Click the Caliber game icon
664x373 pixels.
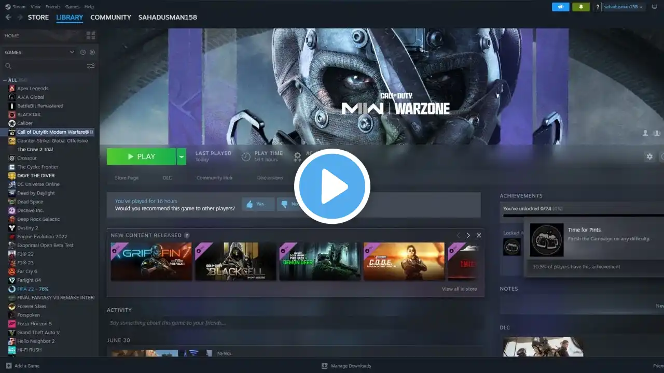click(12, 123)
